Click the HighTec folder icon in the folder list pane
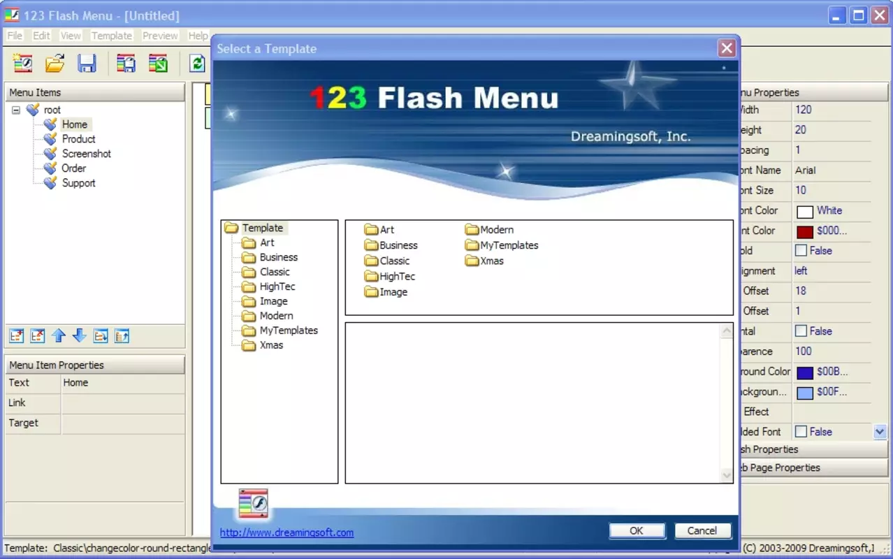The image size is (893, 559). click(x=371, y=276)
